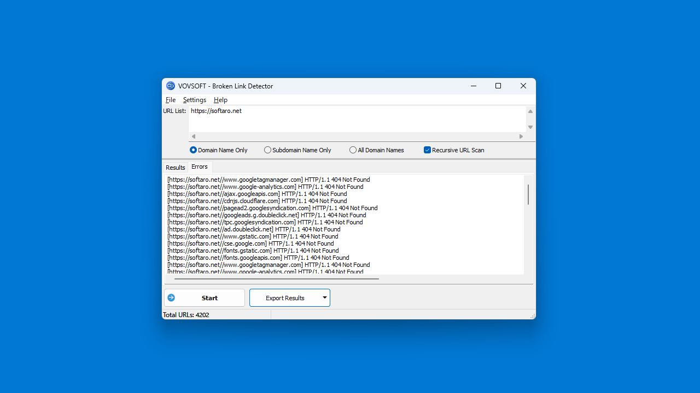This screenshot has width=700, height=393.
Task: Open the Settings menu
Action: click(x=194, y=100)
